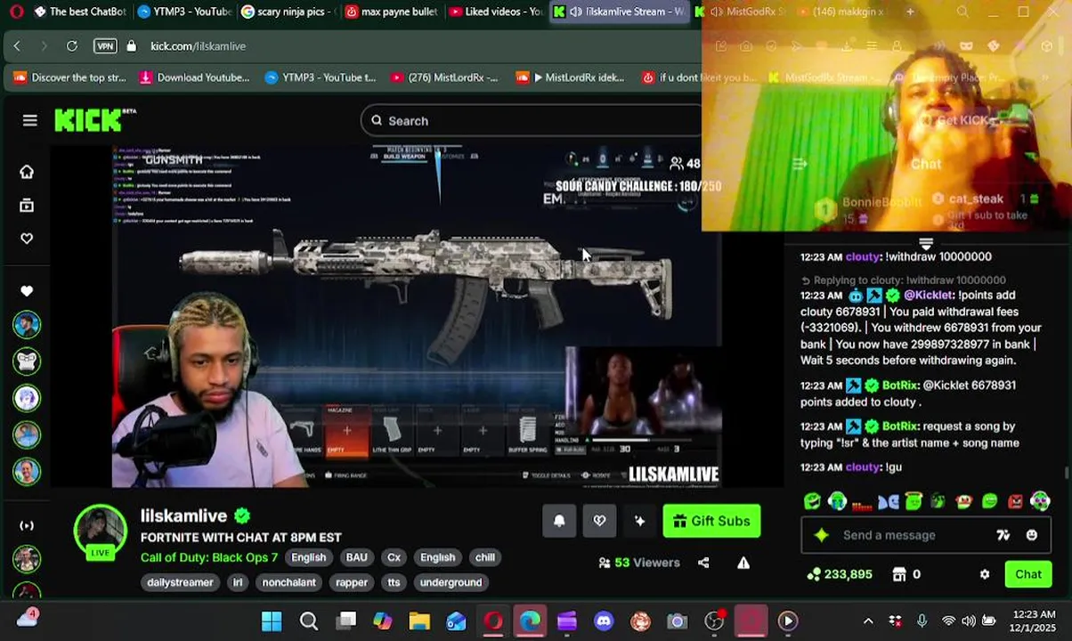The height and width of the screenshot is (641, 1072).
Task: Click the kick.com/lilskamlive address bar
Action: point(198,45)
